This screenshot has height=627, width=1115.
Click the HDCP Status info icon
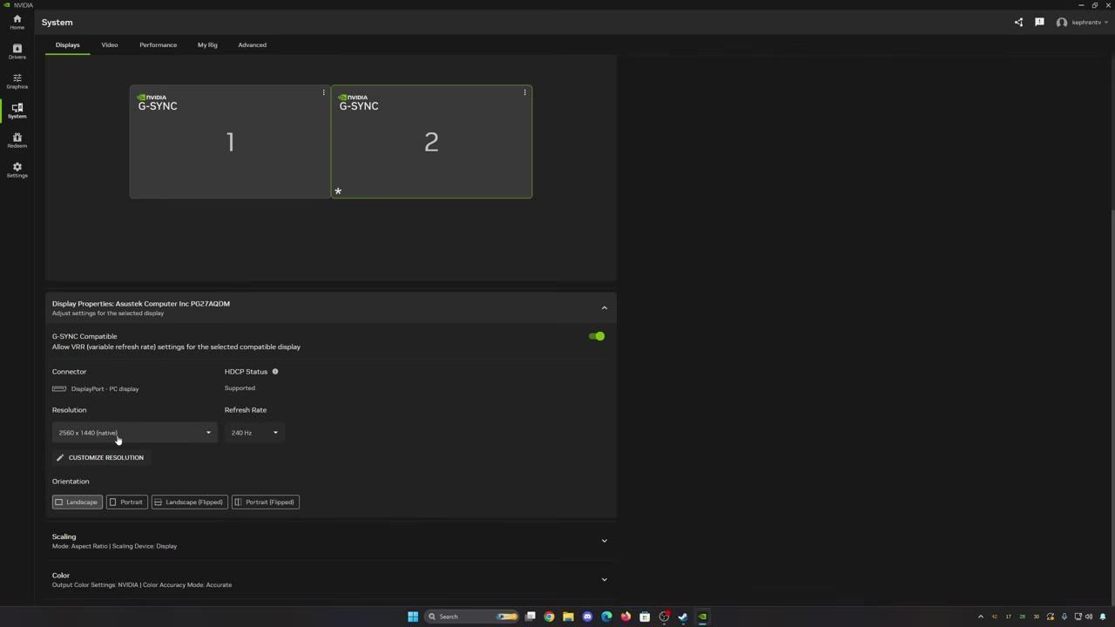click(x=275, y=372)
